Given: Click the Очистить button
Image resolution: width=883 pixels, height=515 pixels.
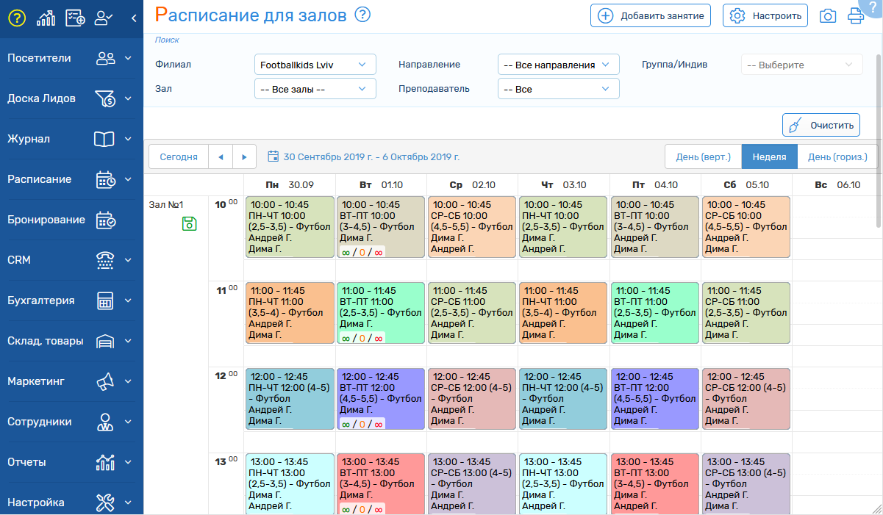Looking at the screenshot, I should click(x=821, y=126).
